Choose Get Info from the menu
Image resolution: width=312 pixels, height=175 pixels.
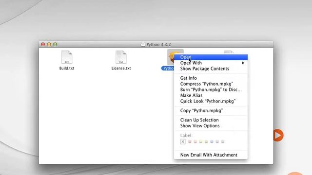point(189,78)
